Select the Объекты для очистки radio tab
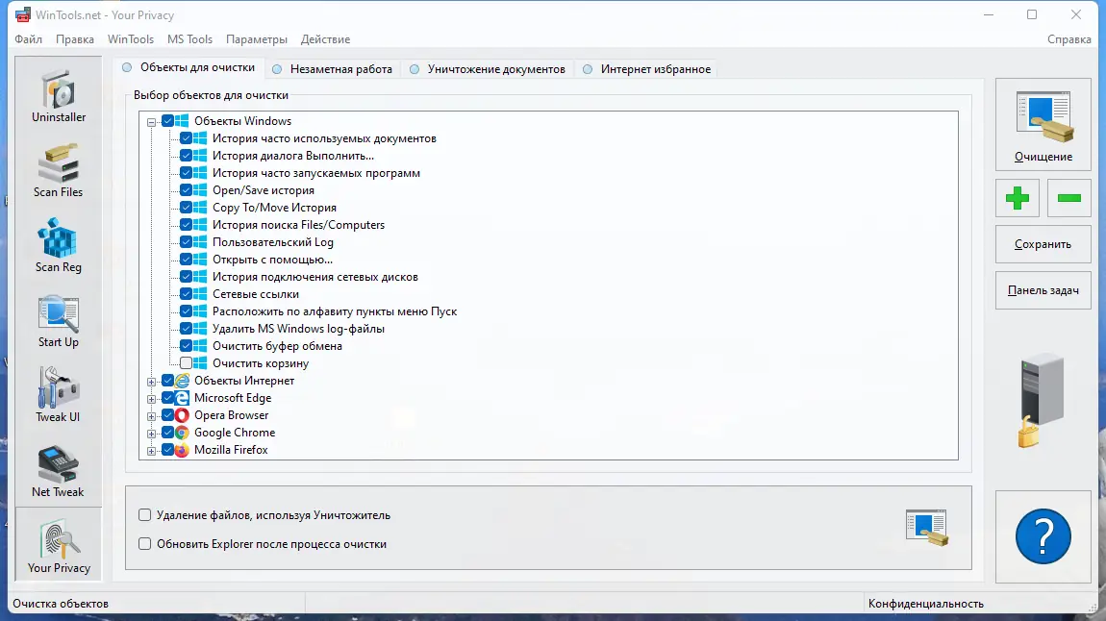1106x621 pixels. click(x=189, y=67)
